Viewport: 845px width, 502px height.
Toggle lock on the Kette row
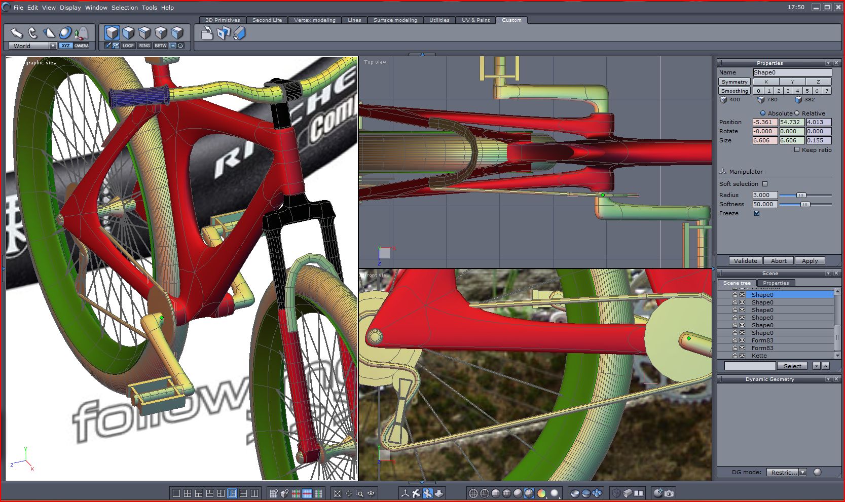(734, 356)
